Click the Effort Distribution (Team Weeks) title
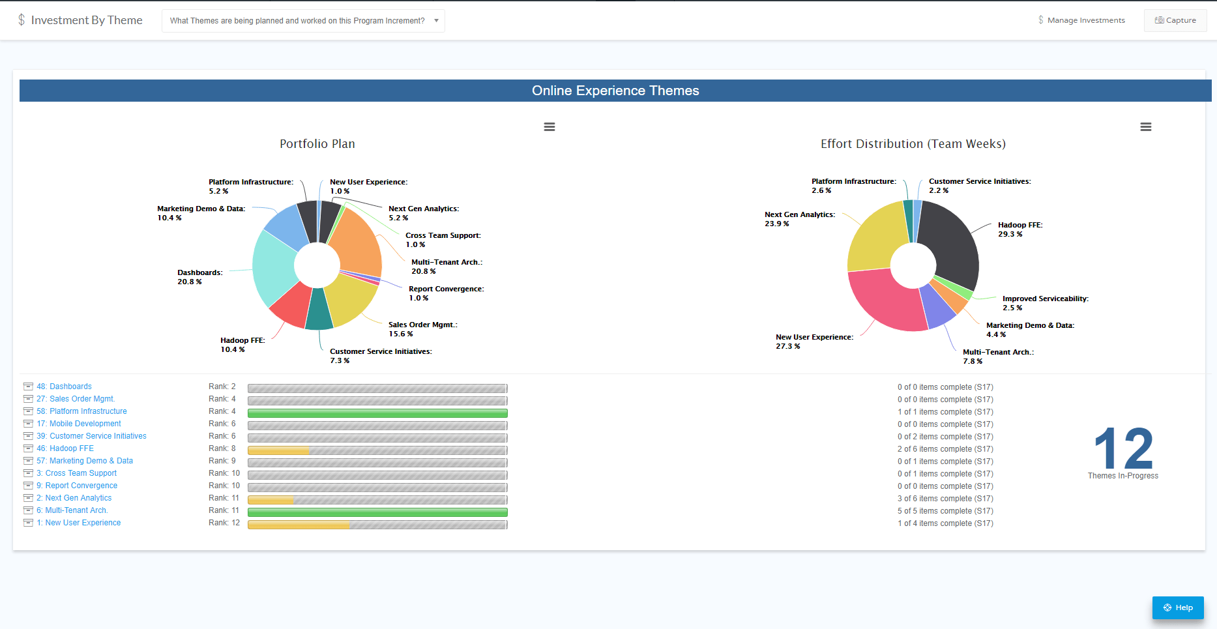 913,144
